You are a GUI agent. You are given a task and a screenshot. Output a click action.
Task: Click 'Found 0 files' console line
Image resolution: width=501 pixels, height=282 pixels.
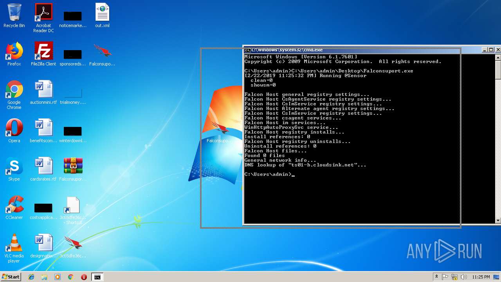265,155
